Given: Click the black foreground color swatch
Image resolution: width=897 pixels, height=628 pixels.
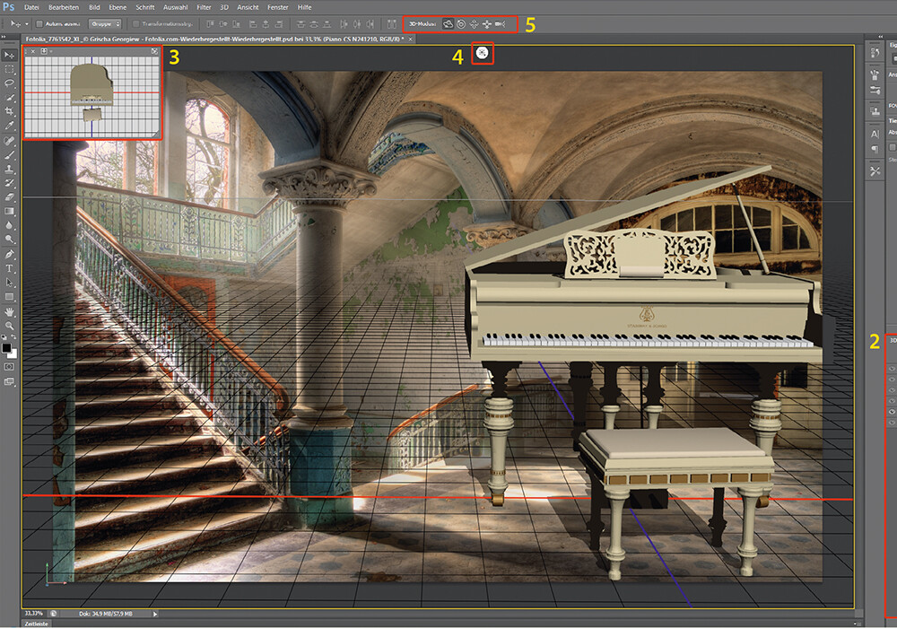Looking at the screenshot, I should (6, 348).
